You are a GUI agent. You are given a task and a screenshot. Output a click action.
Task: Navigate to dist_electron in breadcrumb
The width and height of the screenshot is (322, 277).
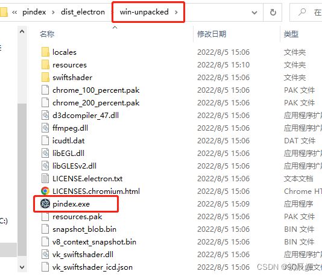tap(83, 12)
